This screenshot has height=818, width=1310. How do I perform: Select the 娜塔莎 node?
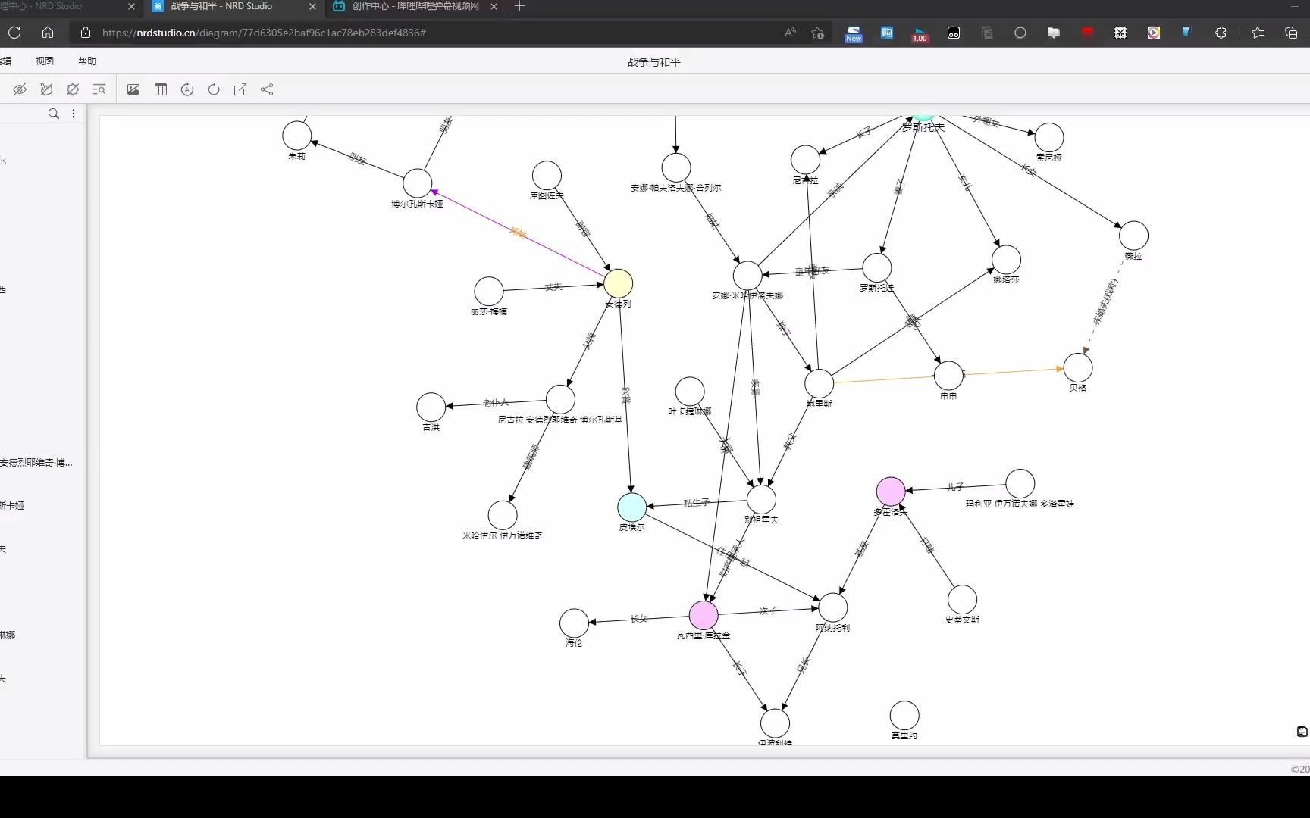pos(1006,260)
